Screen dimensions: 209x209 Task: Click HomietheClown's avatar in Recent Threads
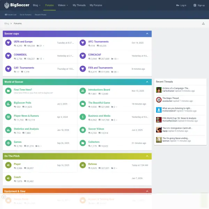coord(159,120)
